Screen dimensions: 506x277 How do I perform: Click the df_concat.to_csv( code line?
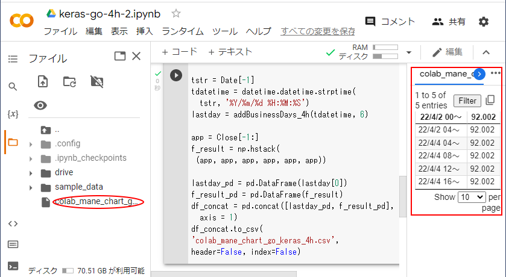tap(227, 229)
